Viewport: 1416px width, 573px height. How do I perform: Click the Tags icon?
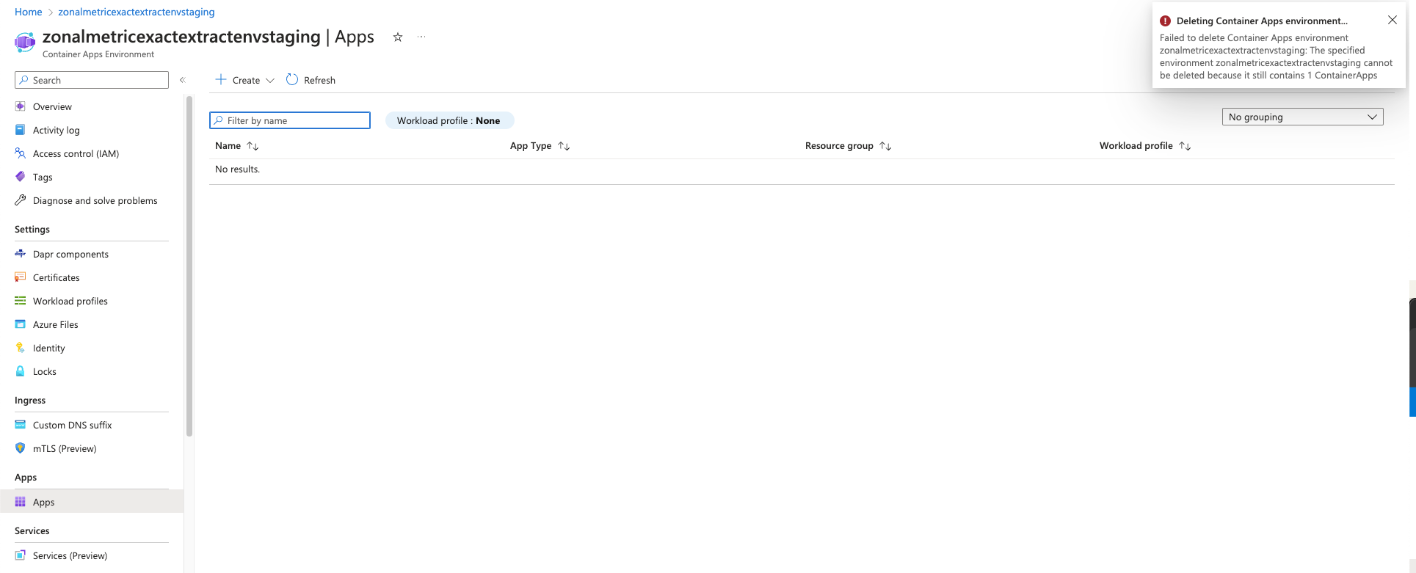click(21, 177)
